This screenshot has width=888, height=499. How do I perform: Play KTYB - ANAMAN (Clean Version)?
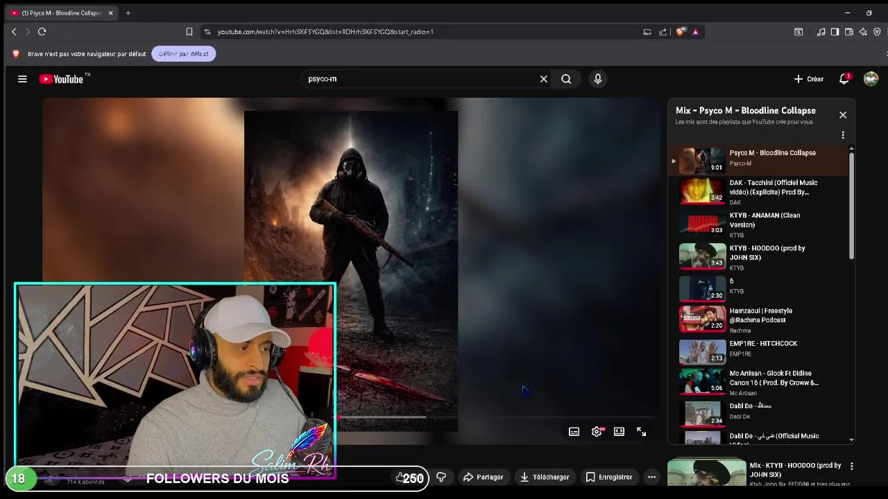point(760,225)
